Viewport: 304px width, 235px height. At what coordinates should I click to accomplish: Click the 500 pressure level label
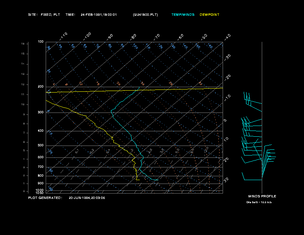click(x=41, y=145)
